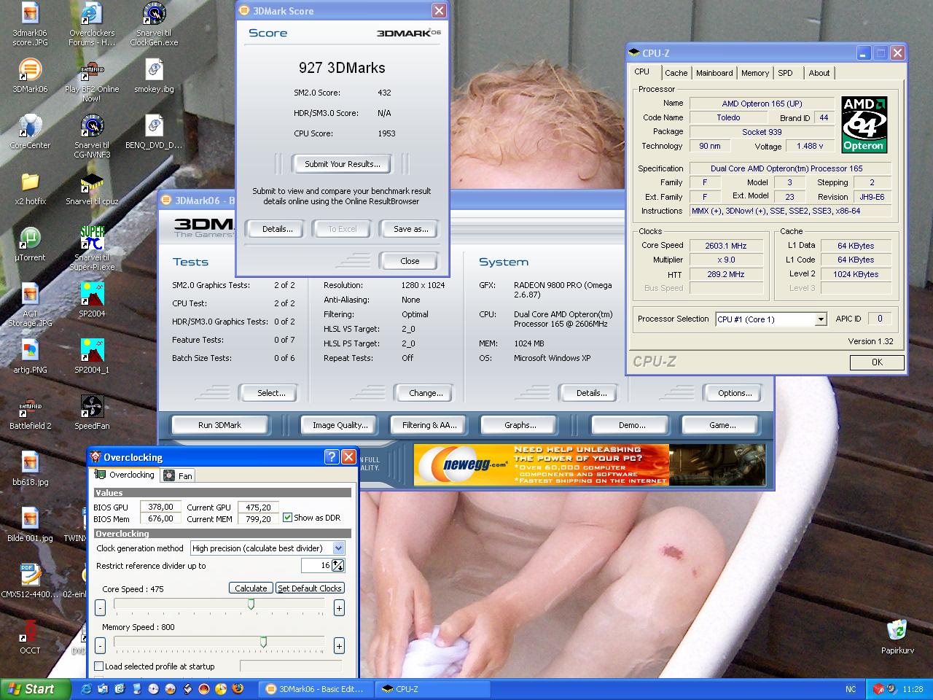The width and height of the screenshot is (933, 700).
Task: Open the Play BF2 Online Now shortcut
Action: click(x=92, y=81)
